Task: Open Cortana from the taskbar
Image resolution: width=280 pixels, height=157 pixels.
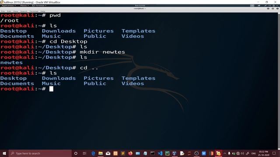Action: pos(76,153)
